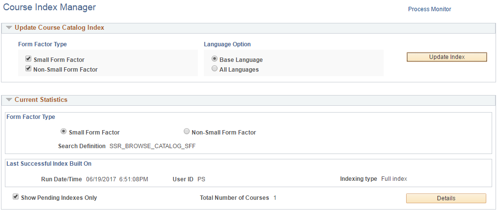The height and width of the screenshot is (212, 498).
Task: Choose the All Languages radio option
Action: [215, 69]
